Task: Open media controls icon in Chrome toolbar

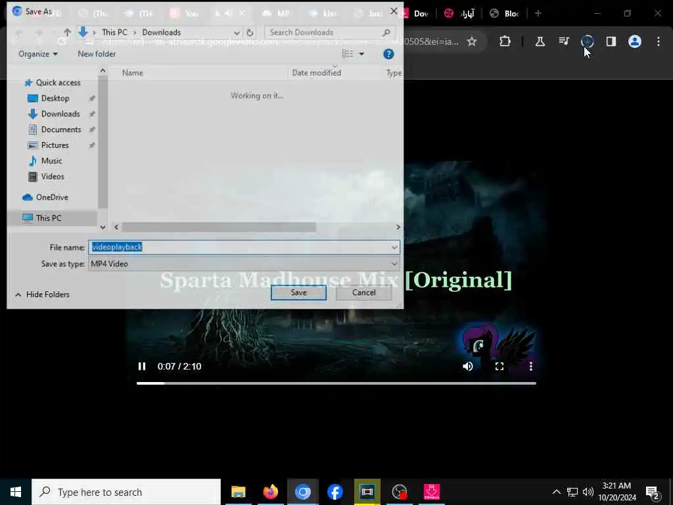Action: (x=563, y=41)
